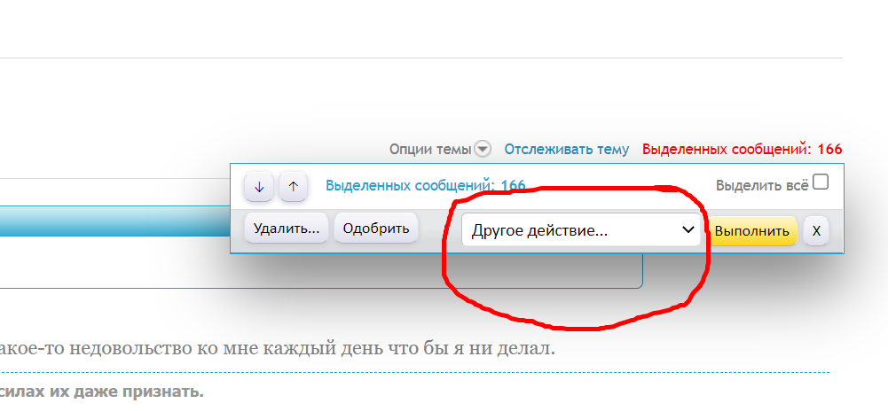
Task: Tick the Выделить всё checkbox
Action: coord(820,182)
